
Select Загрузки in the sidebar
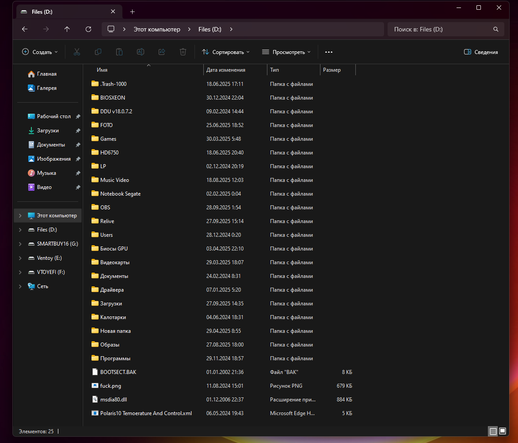48,131
